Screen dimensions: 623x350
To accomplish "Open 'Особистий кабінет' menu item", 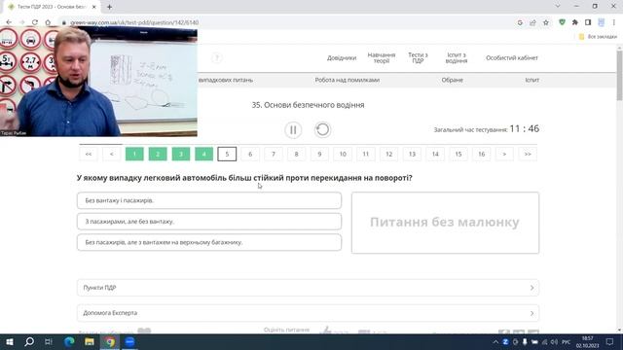I will [512, 58].
